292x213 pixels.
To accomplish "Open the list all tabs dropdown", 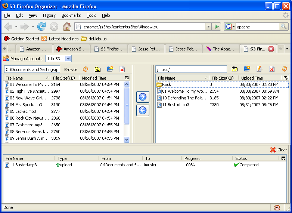I will 287,49.
